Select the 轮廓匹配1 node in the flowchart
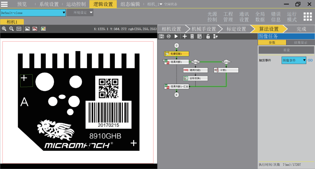 click(177, 54)
